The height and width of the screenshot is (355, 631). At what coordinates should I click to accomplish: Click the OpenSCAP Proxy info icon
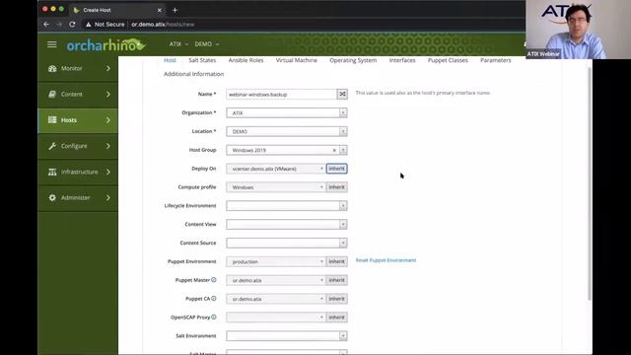tap(214, 317)
